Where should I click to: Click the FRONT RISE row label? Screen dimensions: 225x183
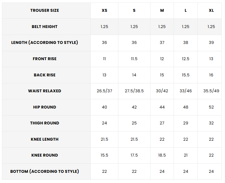(44, 59)
